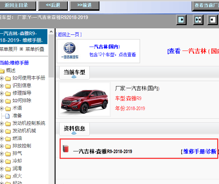Click the 查看当前厂 button at top right
Viewport: 219px width, 184px height.
(x=205, y=6)
